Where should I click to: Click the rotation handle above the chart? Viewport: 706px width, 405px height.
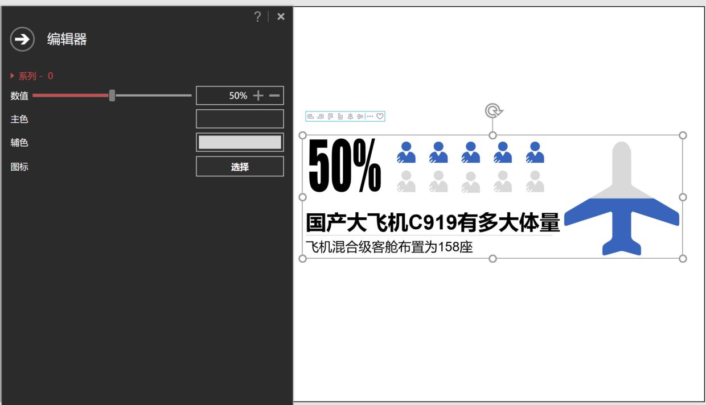tap(493, 110)
